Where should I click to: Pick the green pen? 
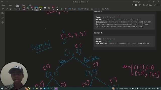click(x=28, y=8)
